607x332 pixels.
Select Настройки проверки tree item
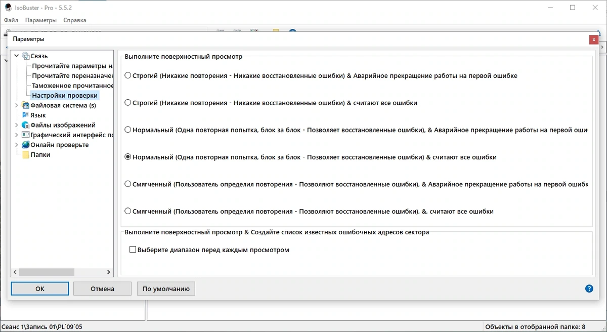(65, 95)
